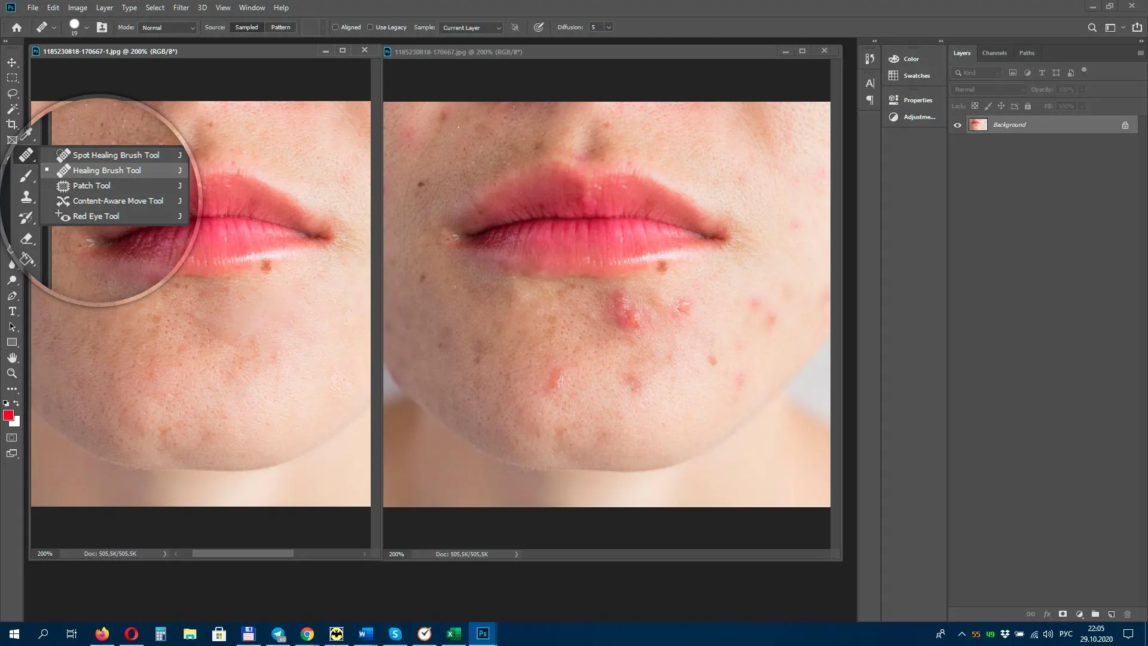The height and width of the screenshot is (646, 1148).
Task: Switch to the Channels tab
Action: [x=994, y=53]
